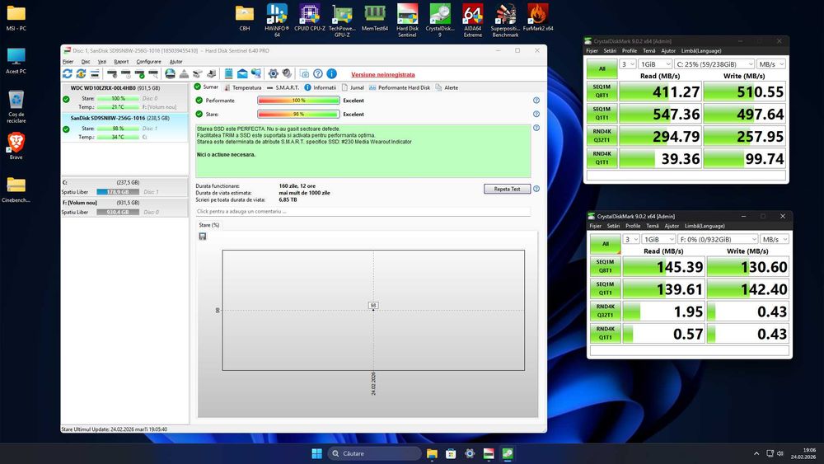Click the question mark help toolbar icon
Screen dimensions: 824x464
click(318, 73)
